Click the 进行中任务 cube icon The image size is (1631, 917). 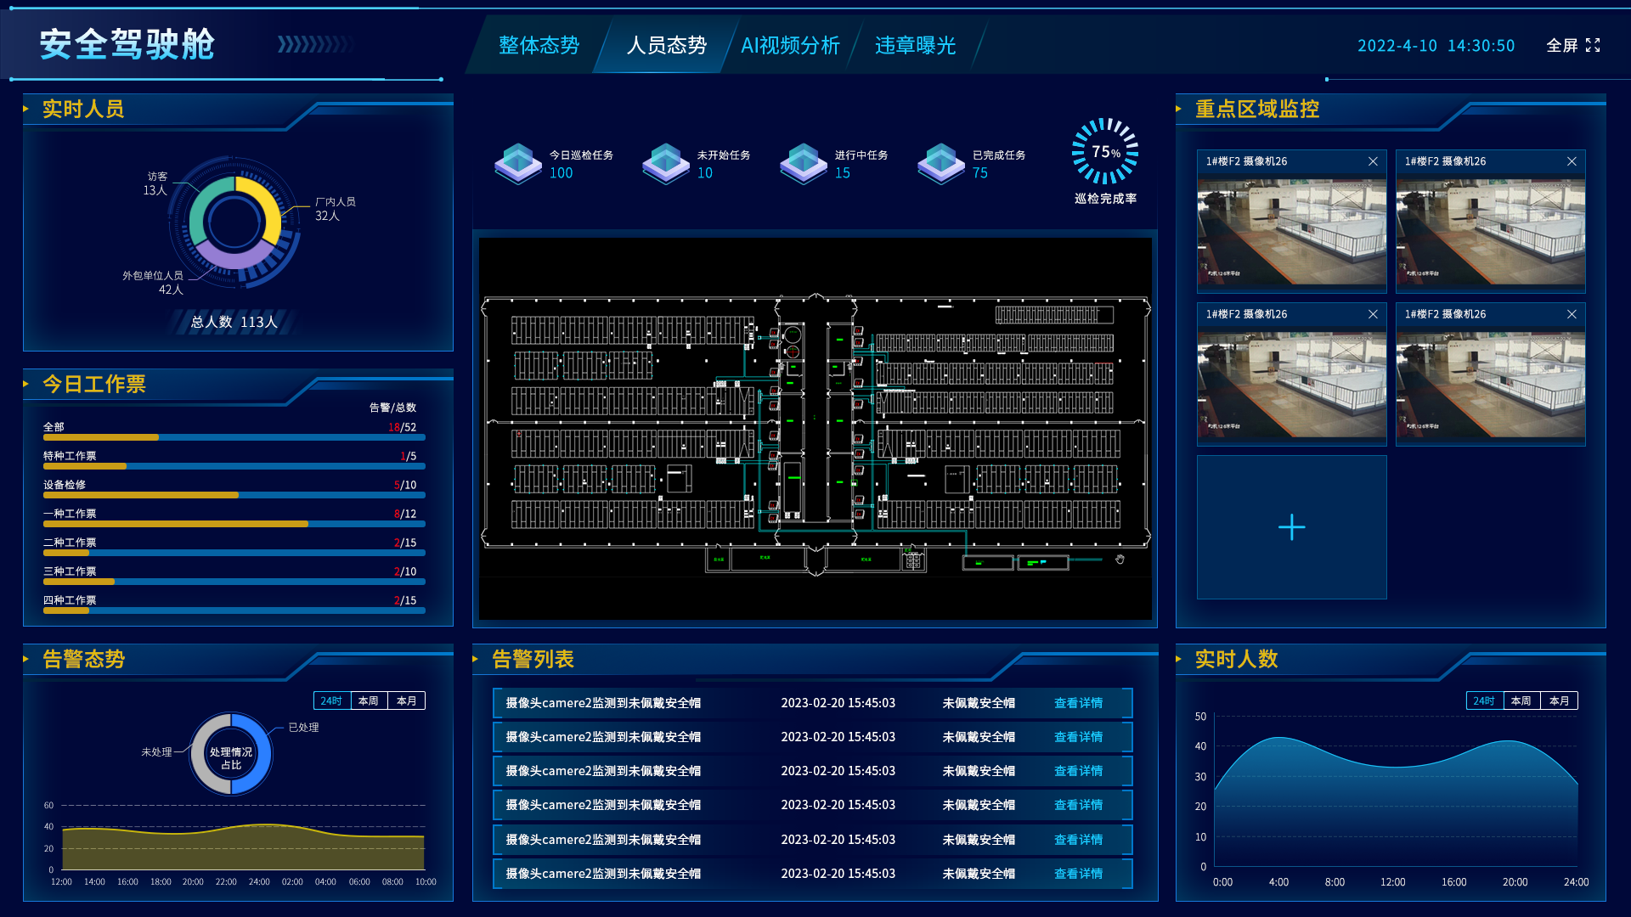(x=803, y=164)
